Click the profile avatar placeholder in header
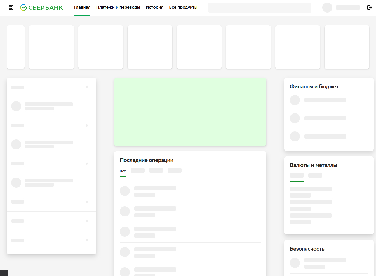Screen dimensions: 376x276 [x=327, y=8]
